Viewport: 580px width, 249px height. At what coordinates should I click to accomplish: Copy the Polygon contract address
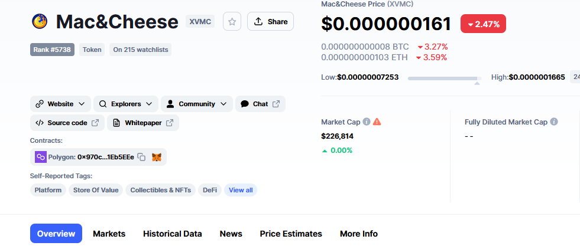coord(141,157)
